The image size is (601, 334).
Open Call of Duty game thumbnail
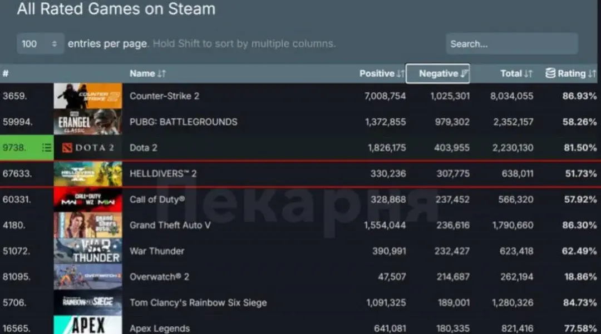click(88, 200)
